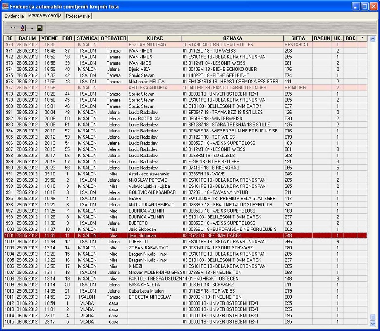
Task: Select row 1008 PAKTOL- TRESPA entry
Action: [x=155, y=278]
